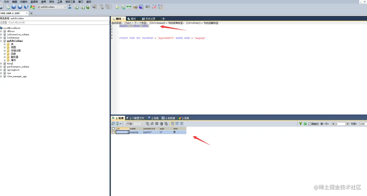
Task: Switch to the 2 个配置文件 tab
Action: click(x=135, y=118)
